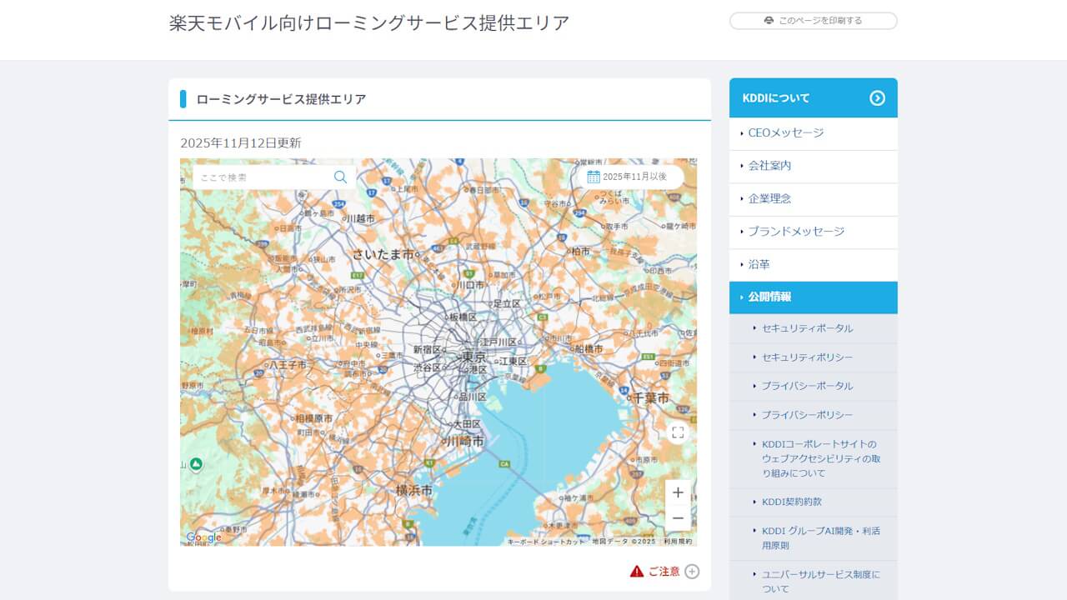Select CEOメッセージ in the sidebar
This screenshot has height=600, width=1067.
tap(790, 133)
